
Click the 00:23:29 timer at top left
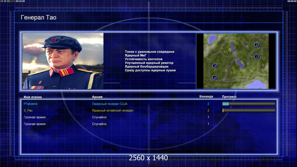pyautogui.click(x=20, y=1)
